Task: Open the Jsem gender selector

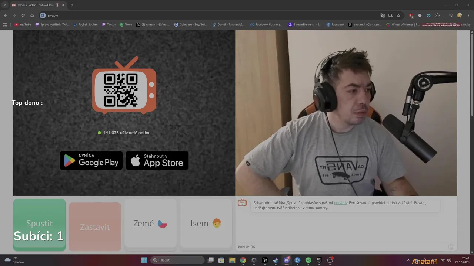Action: [206, 224]
